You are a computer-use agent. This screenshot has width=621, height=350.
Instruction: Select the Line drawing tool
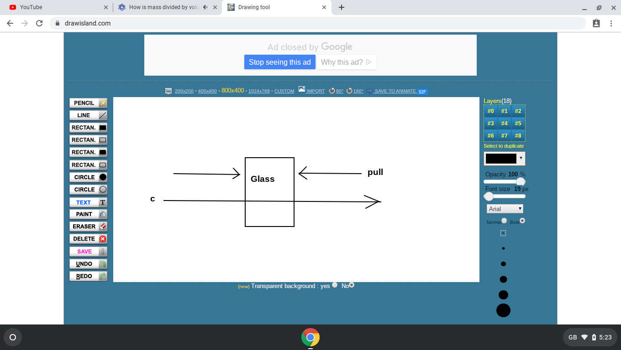tap(88, 115)
